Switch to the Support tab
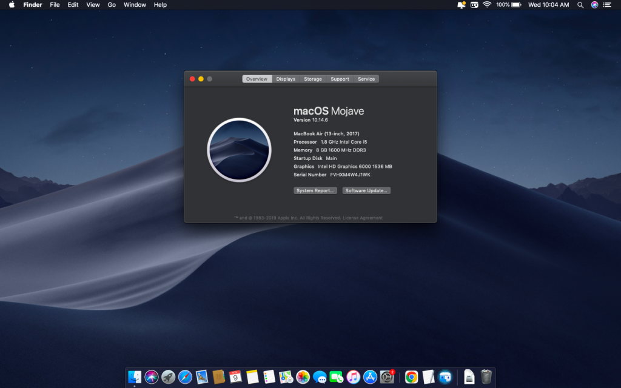 point(340,79)
